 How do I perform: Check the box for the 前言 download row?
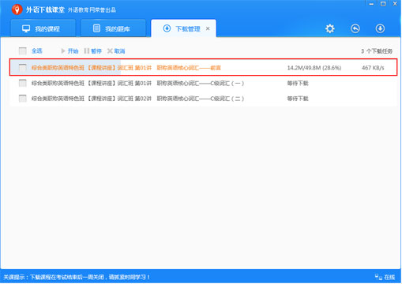tap(23, 68)
